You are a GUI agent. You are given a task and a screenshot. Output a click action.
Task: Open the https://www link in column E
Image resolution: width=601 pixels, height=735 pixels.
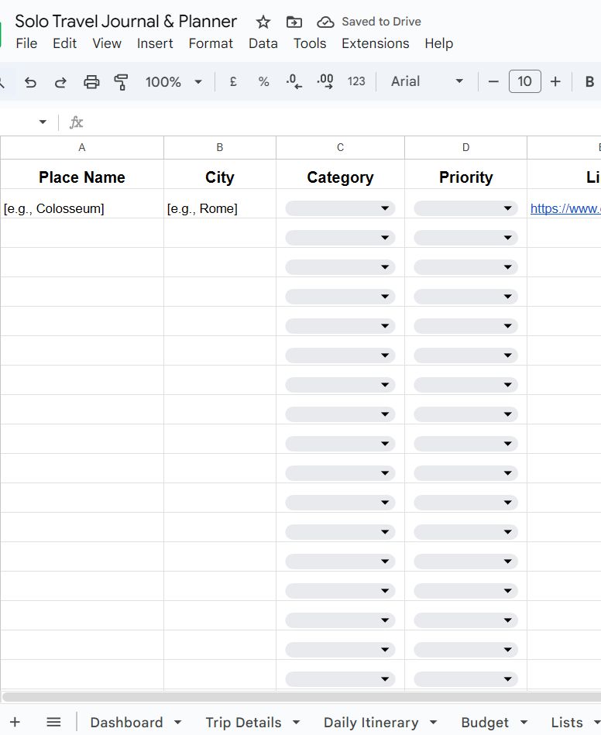(x=565, y=208)
